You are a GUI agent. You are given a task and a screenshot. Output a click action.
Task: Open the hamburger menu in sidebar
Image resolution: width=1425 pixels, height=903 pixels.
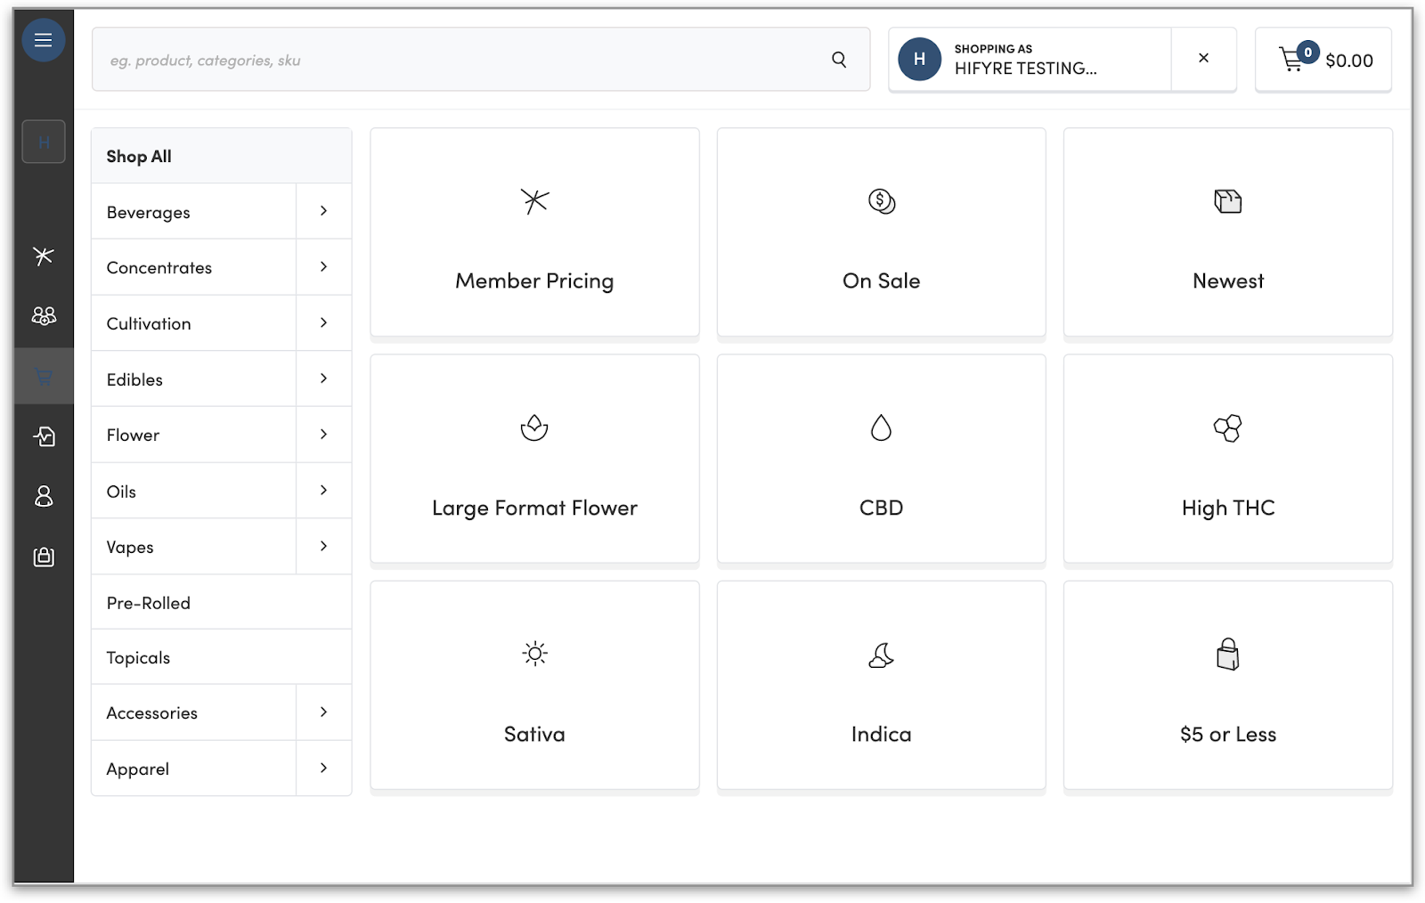[x=43, y=40]
